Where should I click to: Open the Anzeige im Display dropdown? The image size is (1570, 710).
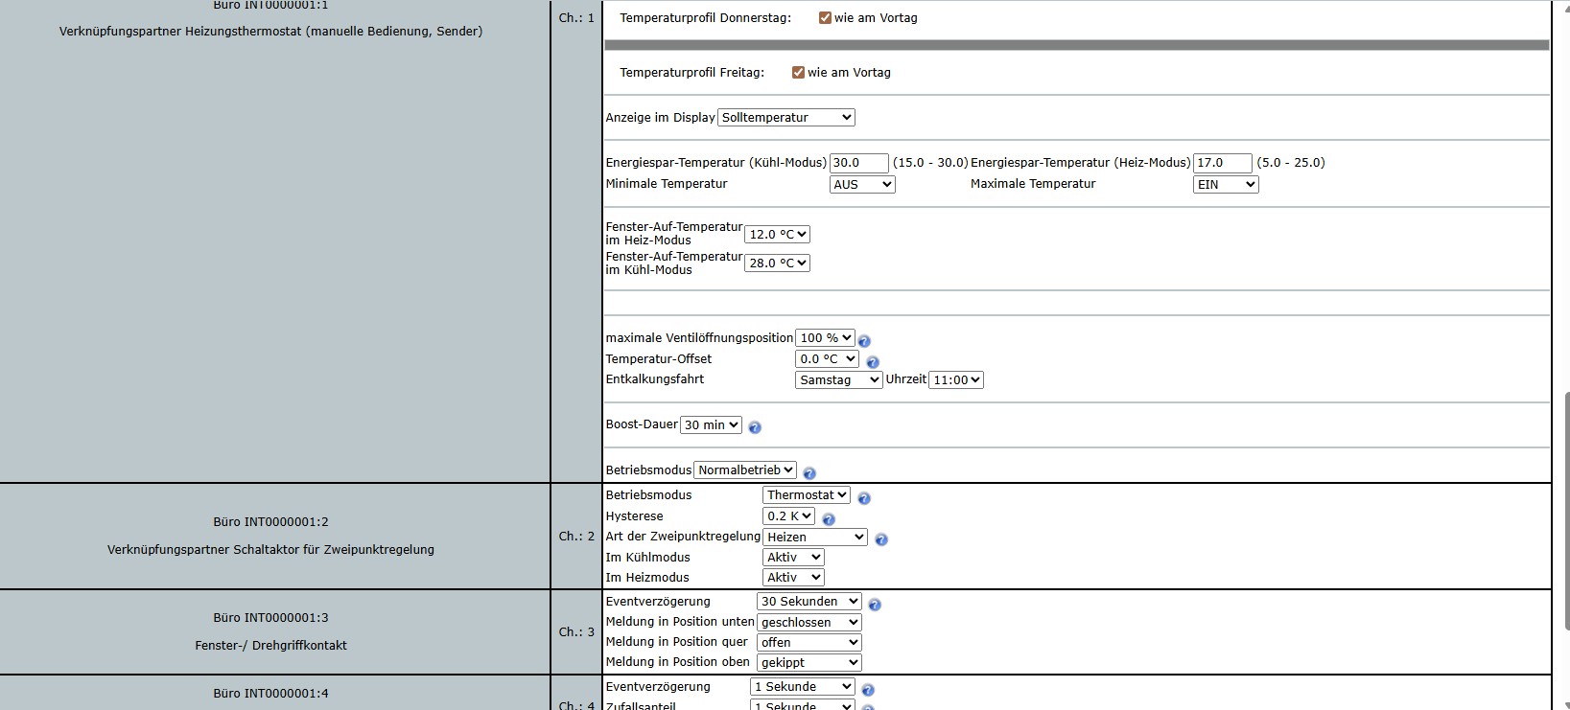(x=786, y=117)
